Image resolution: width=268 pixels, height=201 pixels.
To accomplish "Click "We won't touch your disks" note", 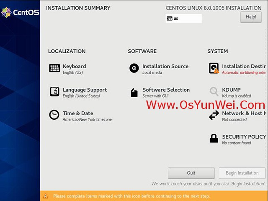I will [209, 184].
